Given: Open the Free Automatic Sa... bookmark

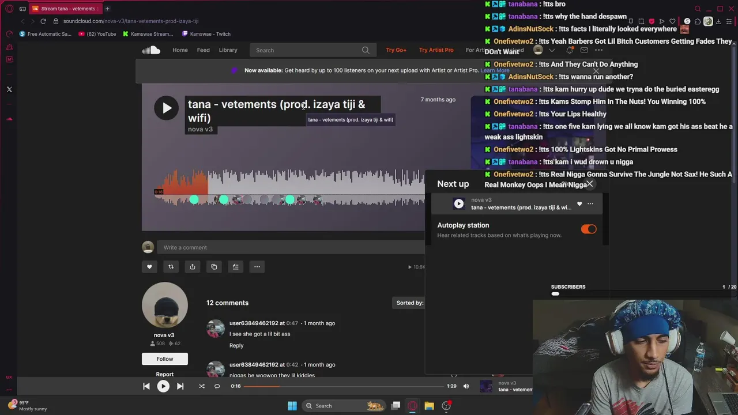Looking at the screenshot, I should tap(46, 34).
